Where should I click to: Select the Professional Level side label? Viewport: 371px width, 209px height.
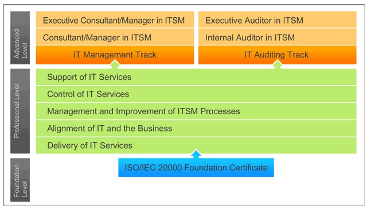click(20, 111)
